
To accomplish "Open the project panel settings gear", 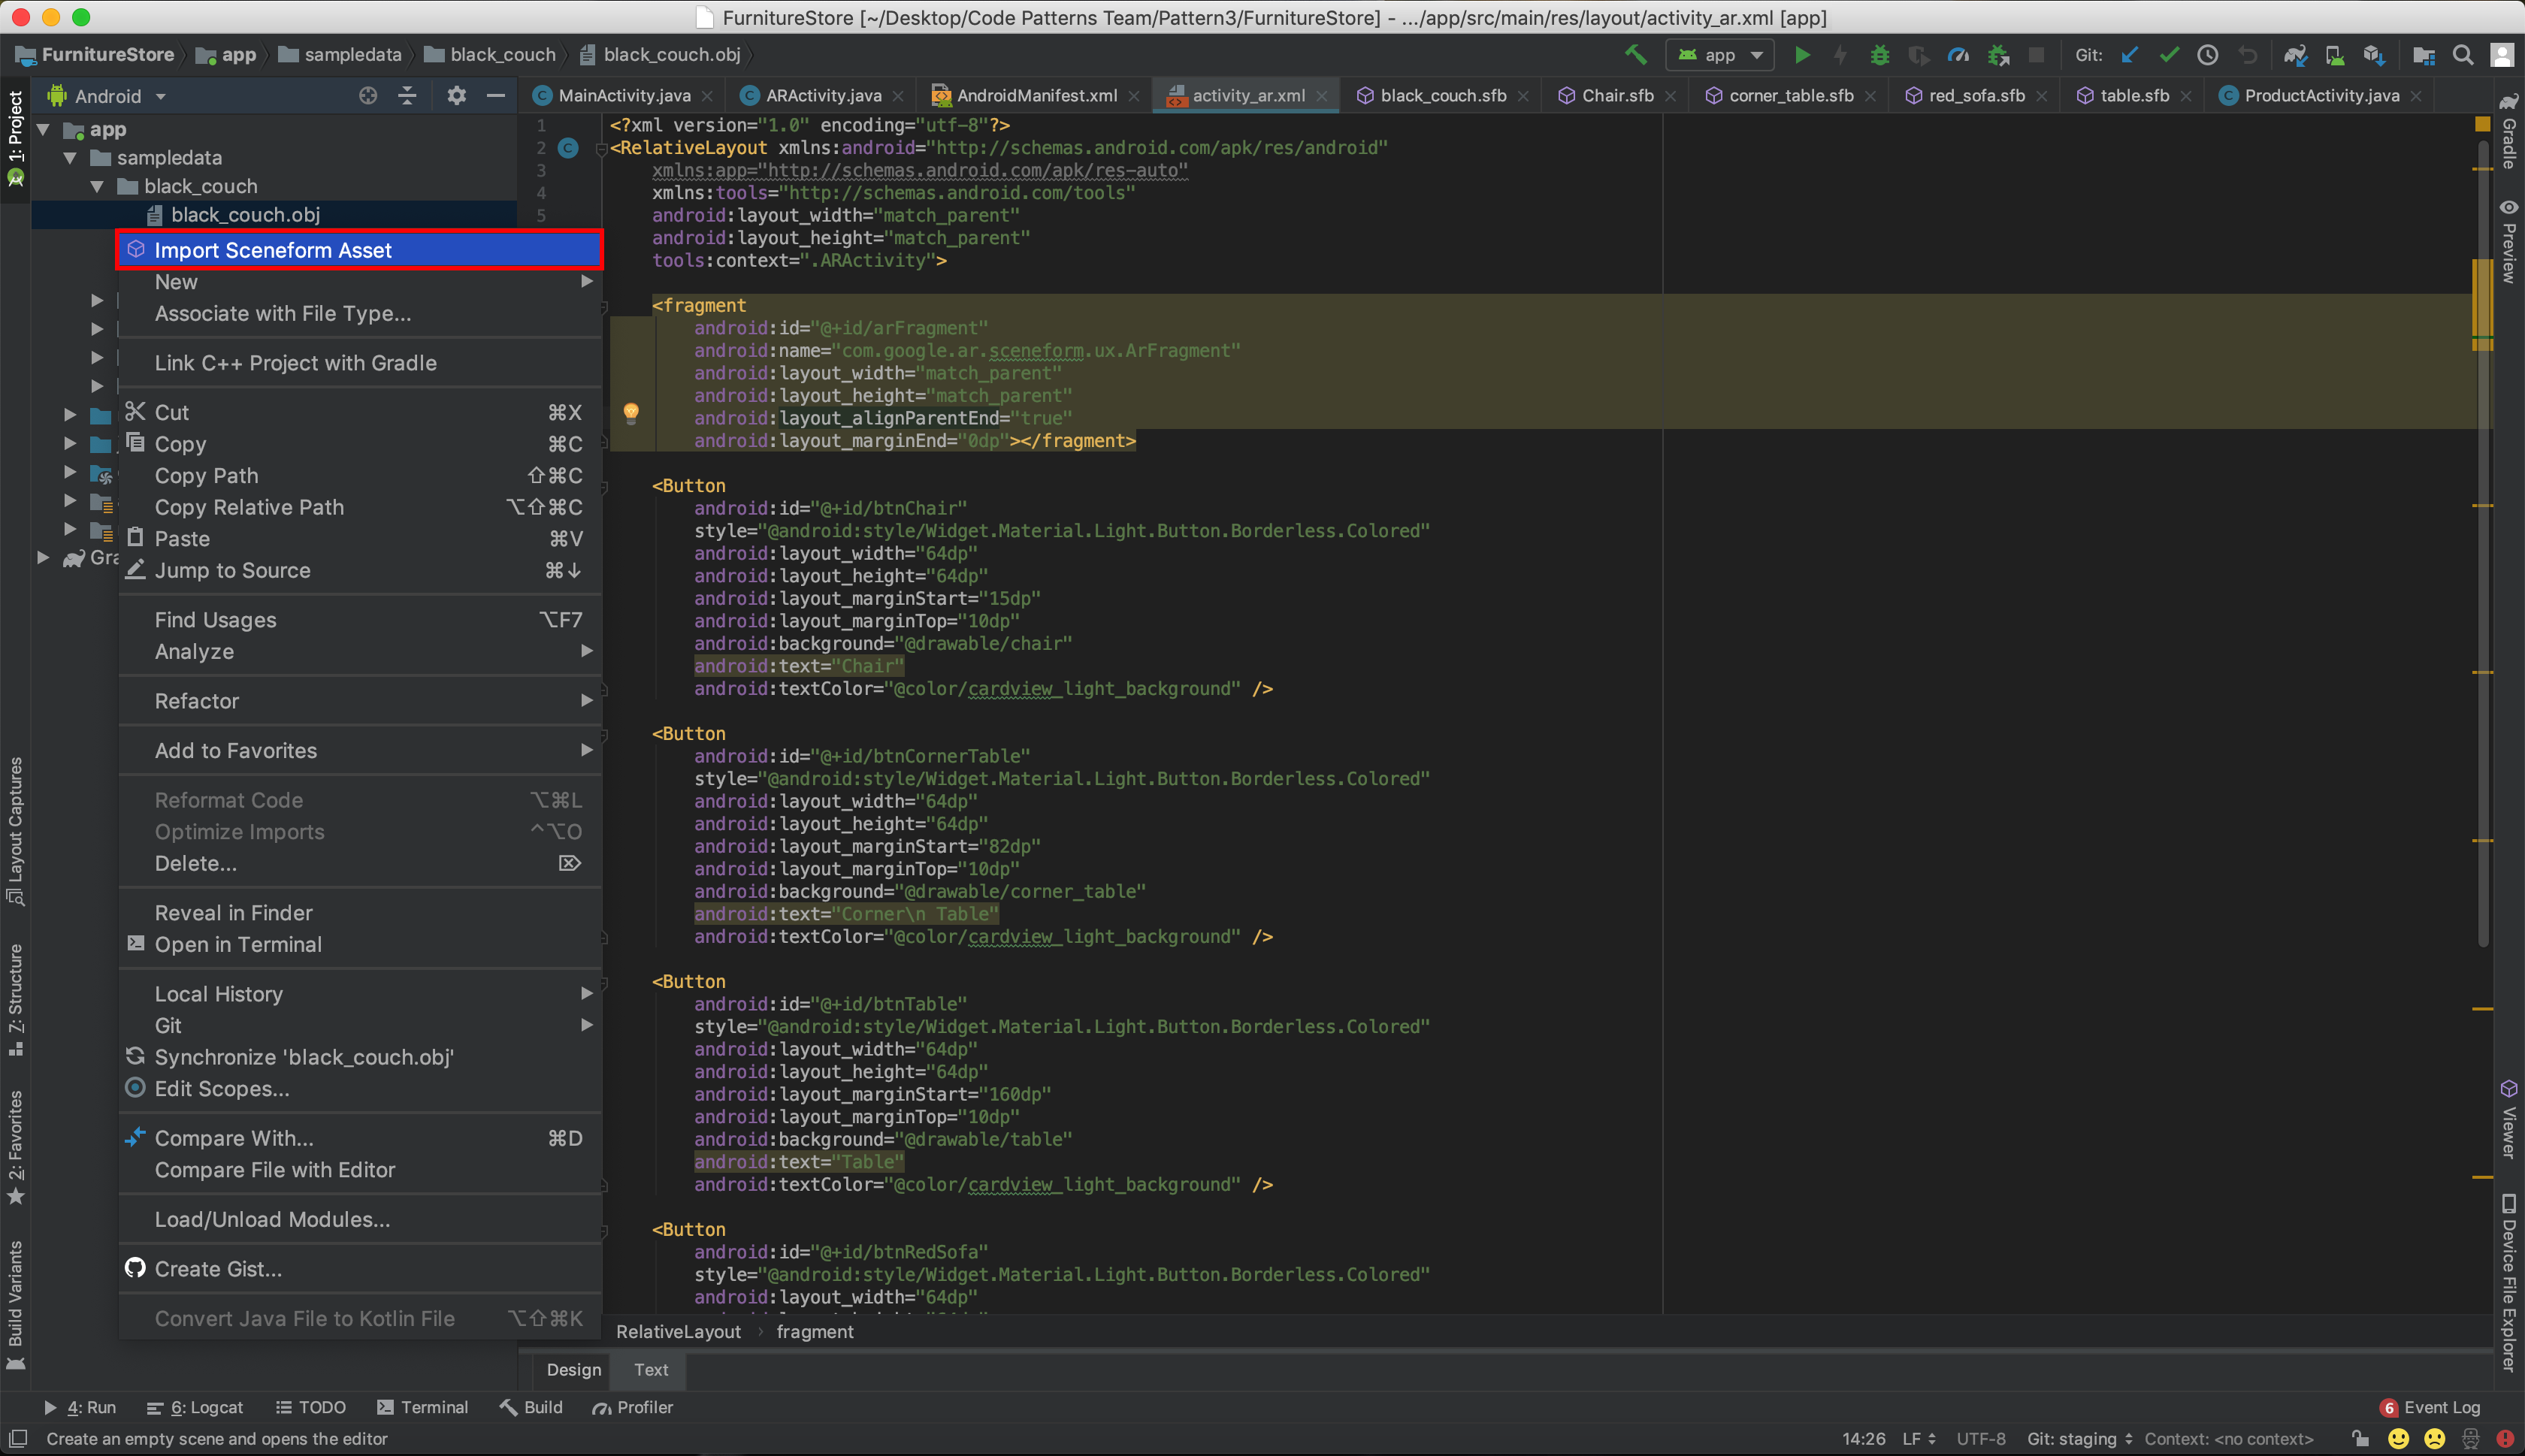I will tap(456, 96).
